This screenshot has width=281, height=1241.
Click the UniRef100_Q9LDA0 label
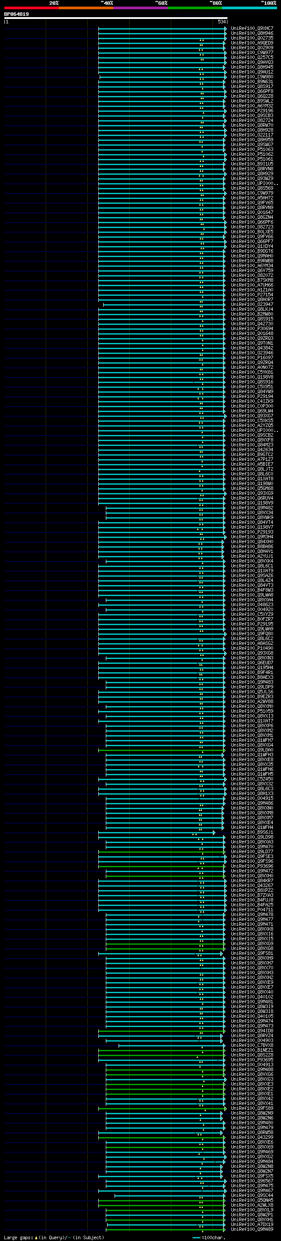pos(252,750)
